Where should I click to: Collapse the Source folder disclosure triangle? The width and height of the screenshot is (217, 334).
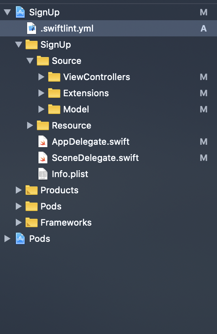coord(30,61)
